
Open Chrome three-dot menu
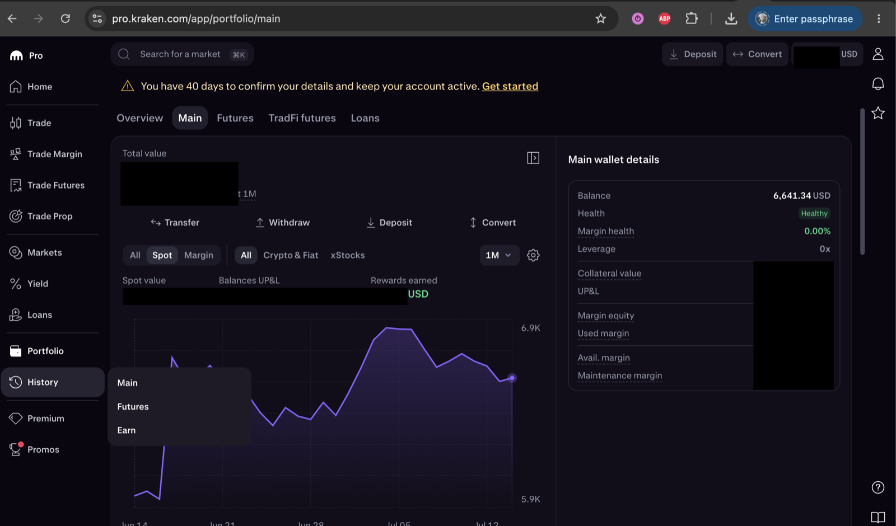pyautogui.click(x=879, y=18)
